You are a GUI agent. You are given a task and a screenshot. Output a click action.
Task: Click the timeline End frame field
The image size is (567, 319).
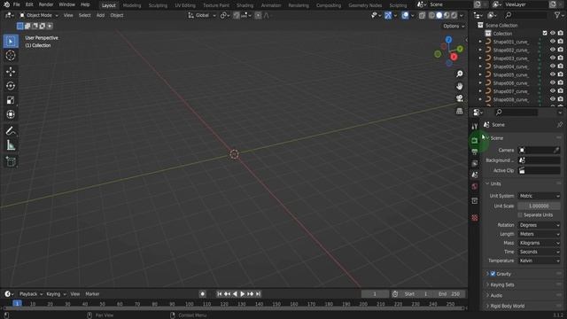[x=449, y=294]
